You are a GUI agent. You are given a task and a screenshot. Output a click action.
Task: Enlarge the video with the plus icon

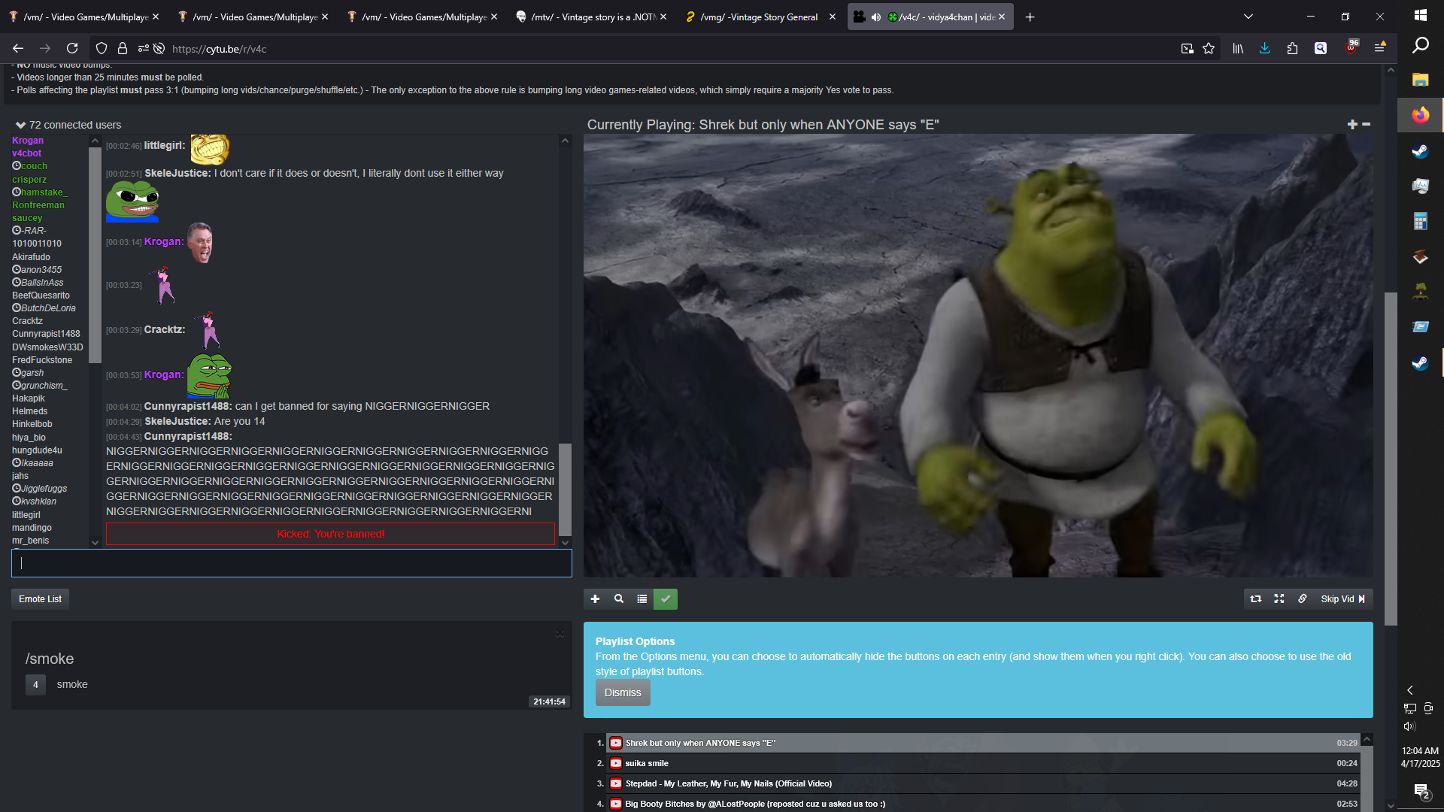click(x=1352, y=124)
